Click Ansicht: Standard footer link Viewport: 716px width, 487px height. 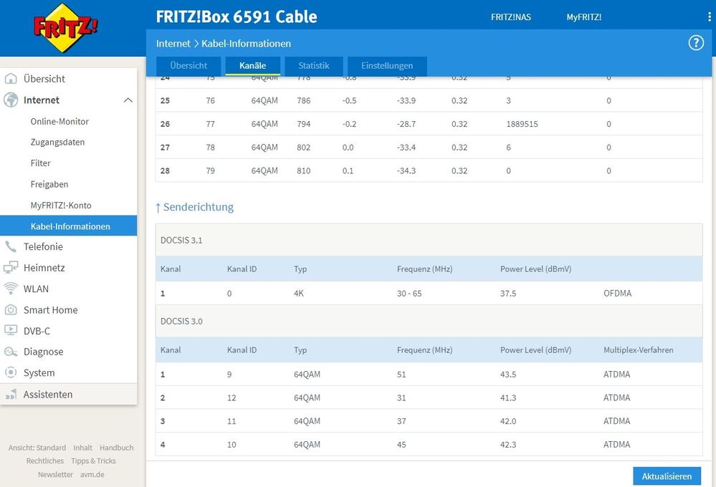click(37, 448)
